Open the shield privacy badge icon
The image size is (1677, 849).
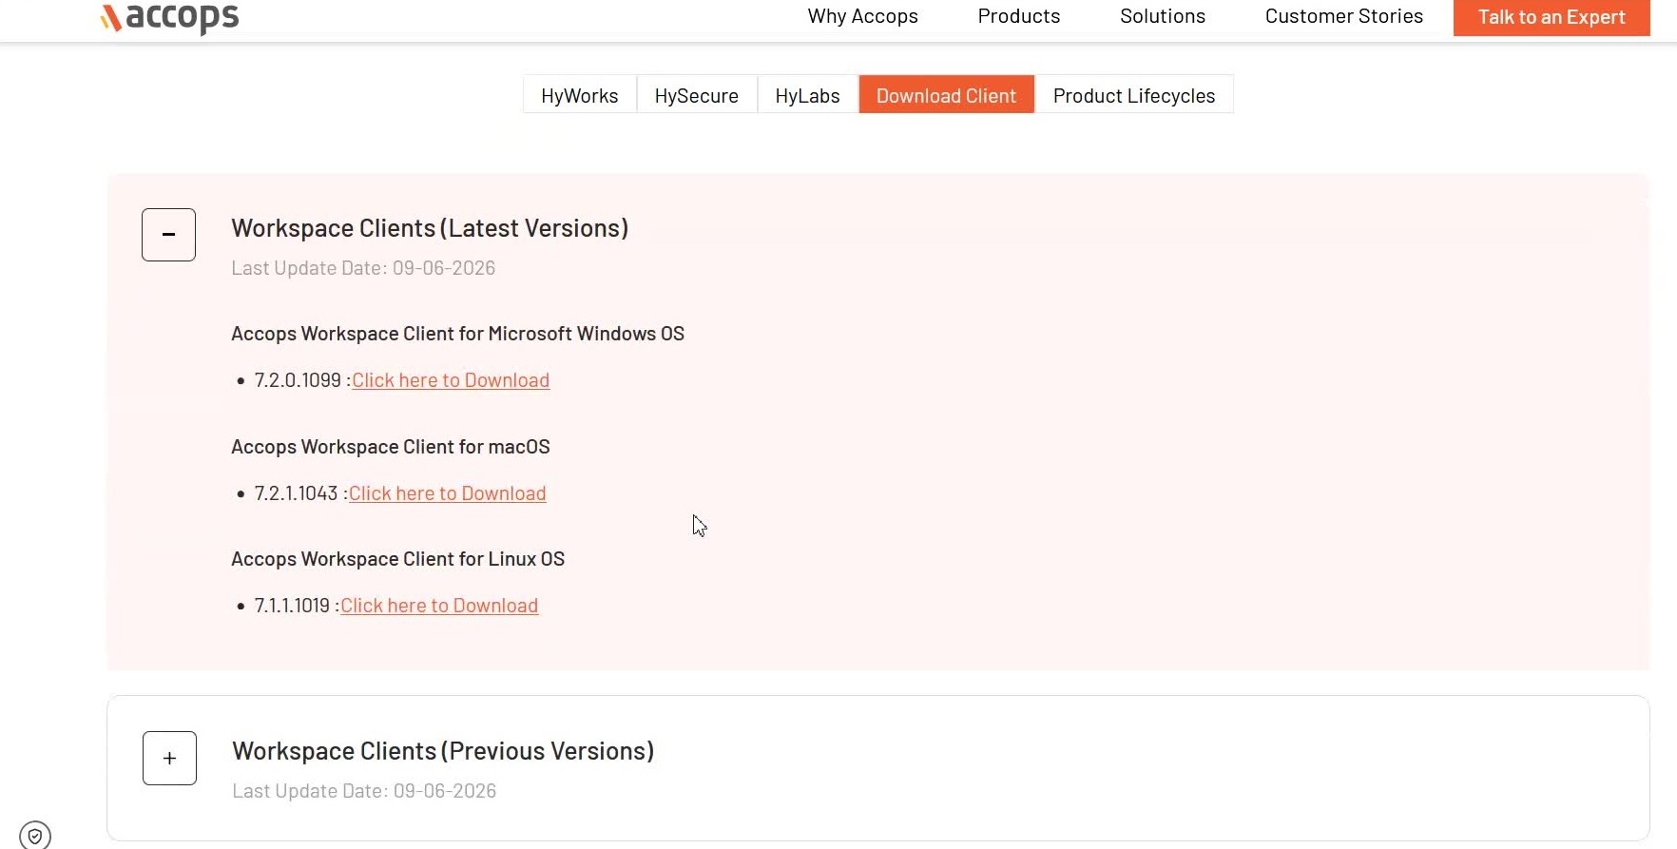(35, 836)
